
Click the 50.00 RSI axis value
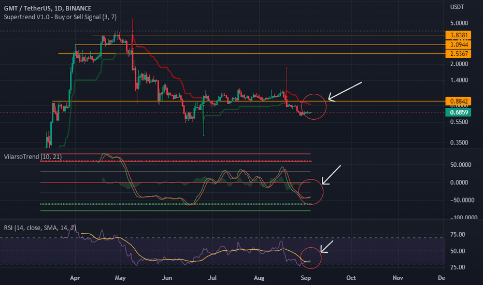[x=458, y=251]
